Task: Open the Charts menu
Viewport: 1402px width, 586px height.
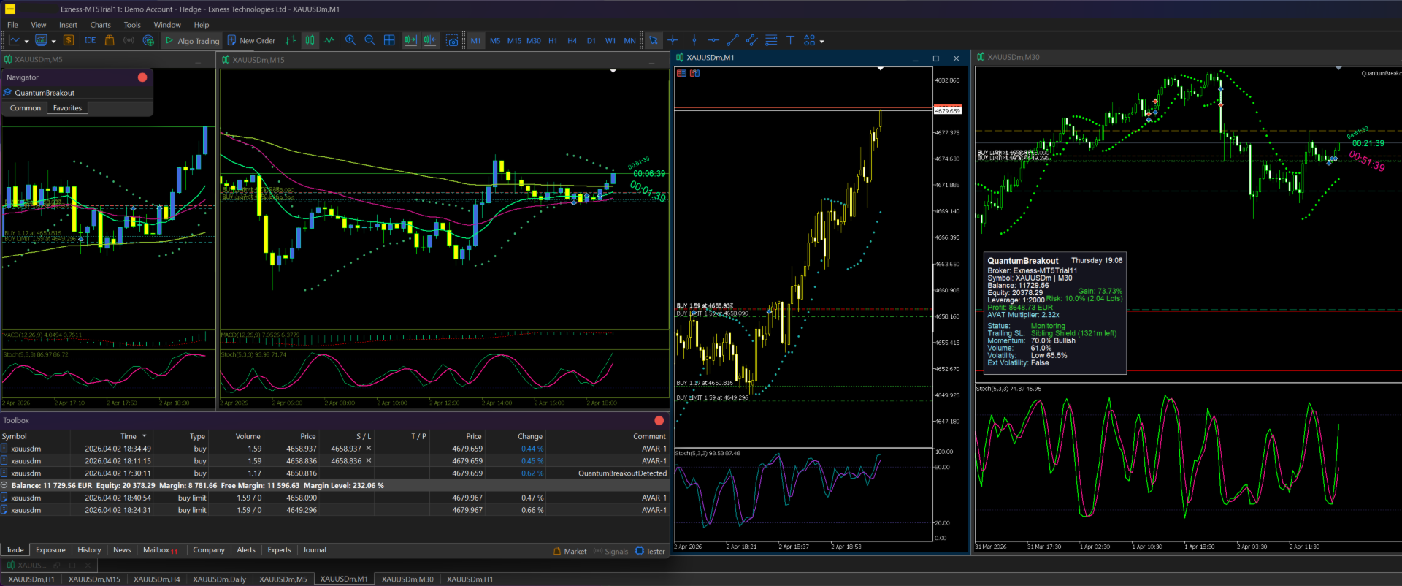Action: click(100, 25)
